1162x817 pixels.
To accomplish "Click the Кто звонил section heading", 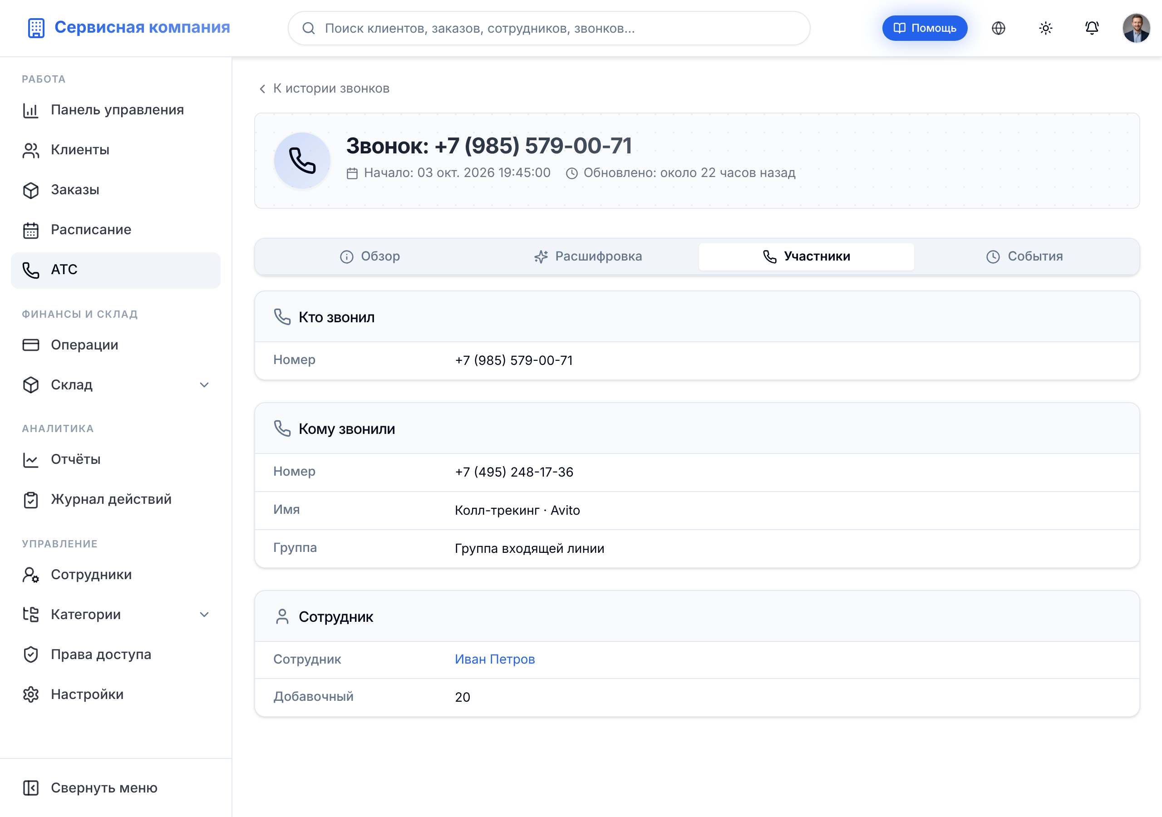I will (336, 317).
